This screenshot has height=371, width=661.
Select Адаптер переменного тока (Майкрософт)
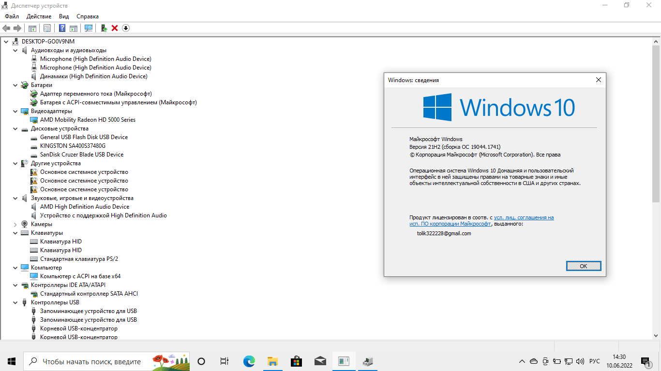click(x=96, y=94)
